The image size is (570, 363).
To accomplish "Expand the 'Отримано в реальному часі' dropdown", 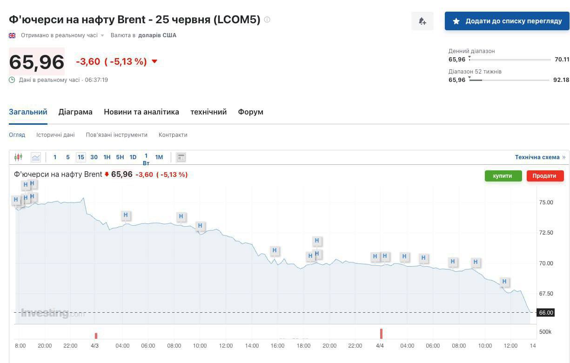I will click(102, 36).
